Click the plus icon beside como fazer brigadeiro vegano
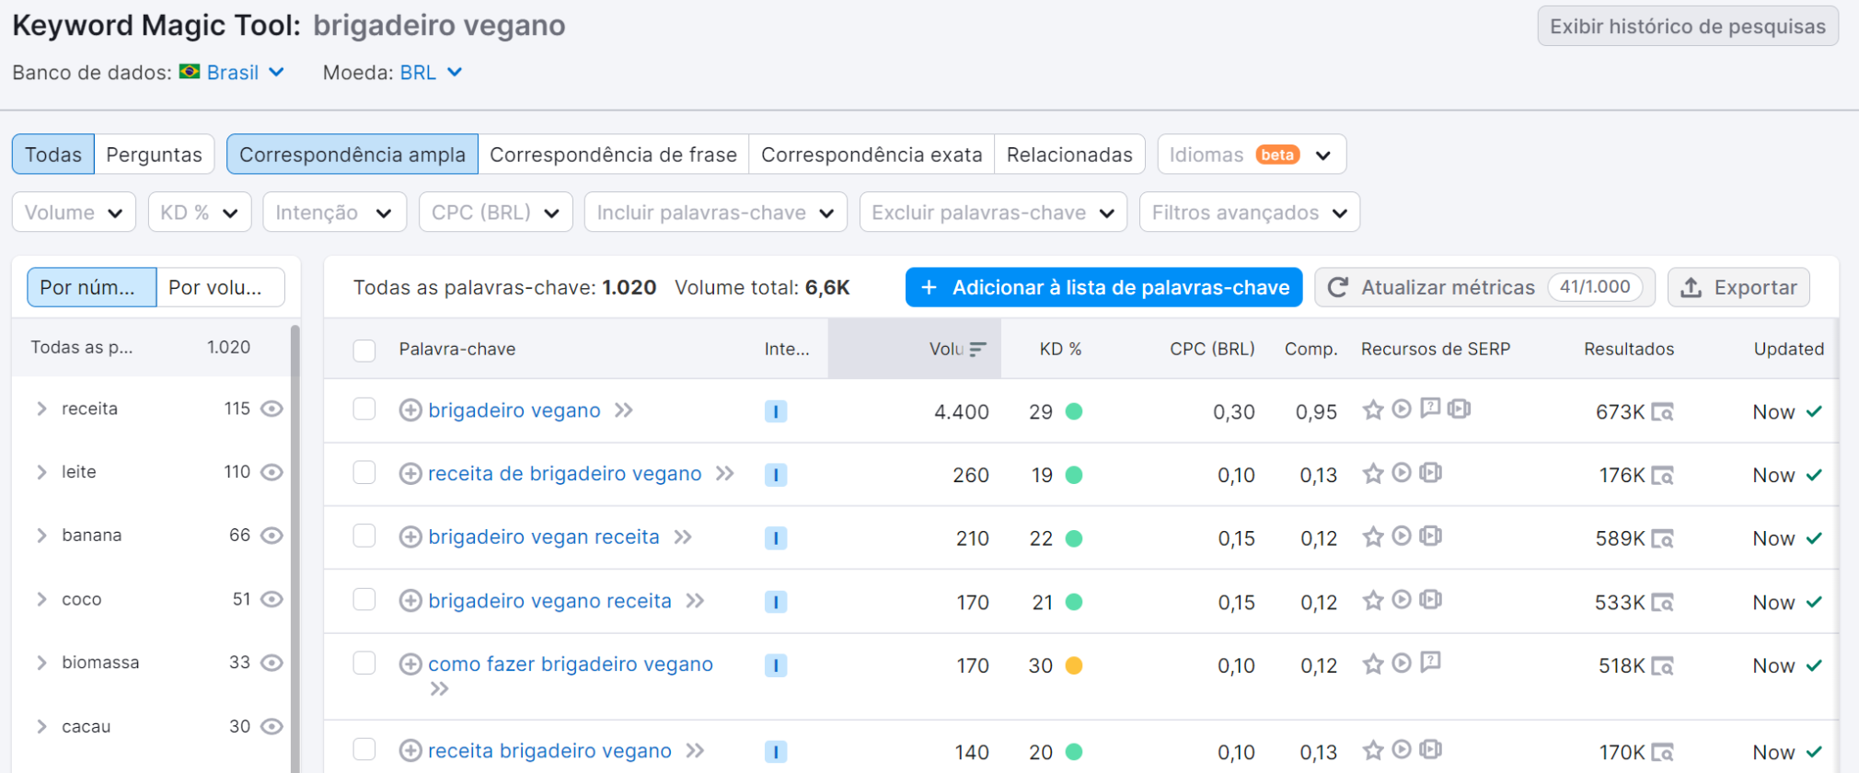The height and width of the screenshot is (773, 1859). (410, 664)
